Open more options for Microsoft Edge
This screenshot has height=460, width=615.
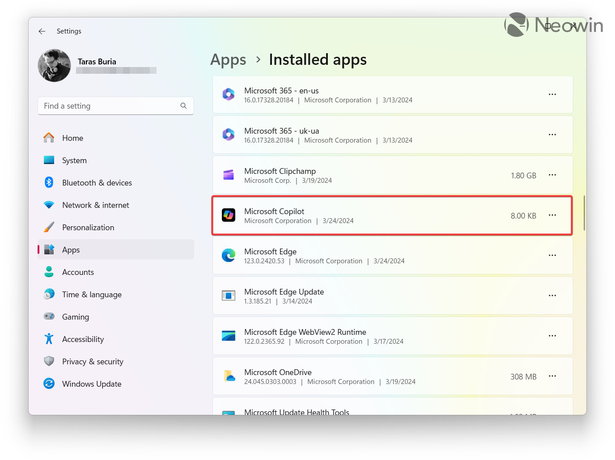(552, 255)
